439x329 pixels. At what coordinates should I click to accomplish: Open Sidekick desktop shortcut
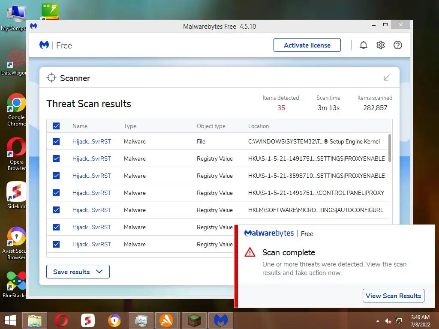[16, 195]
